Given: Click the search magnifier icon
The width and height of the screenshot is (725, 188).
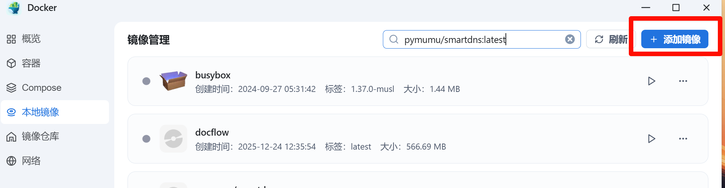Looking at the screenshot, I should 394,39.
